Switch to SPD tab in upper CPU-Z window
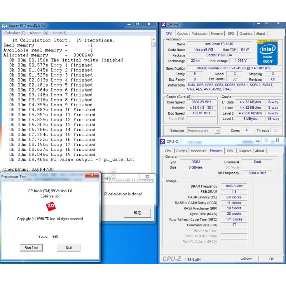This screenshot has height=286, width=286. [x=231, y=34]
